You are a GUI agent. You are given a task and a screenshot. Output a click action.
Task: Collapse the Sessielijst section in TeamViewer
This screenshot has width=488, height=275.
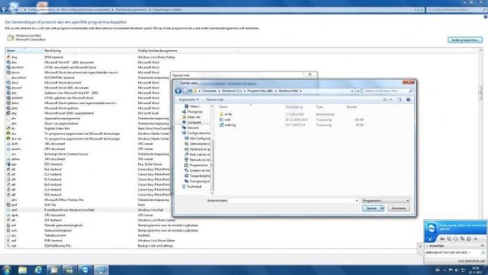coord(427,246)
